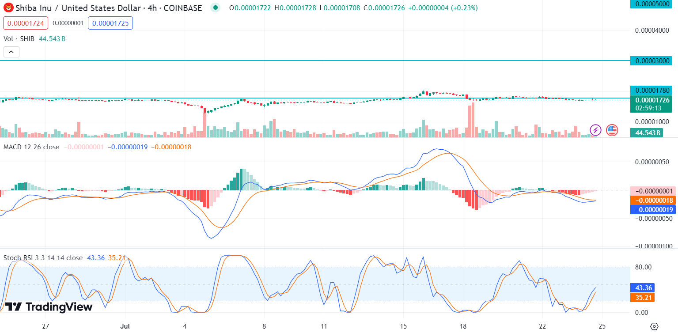678x333 pixels.
Task: Click the 15 date label on time axis
Action: tap(403, 326)
